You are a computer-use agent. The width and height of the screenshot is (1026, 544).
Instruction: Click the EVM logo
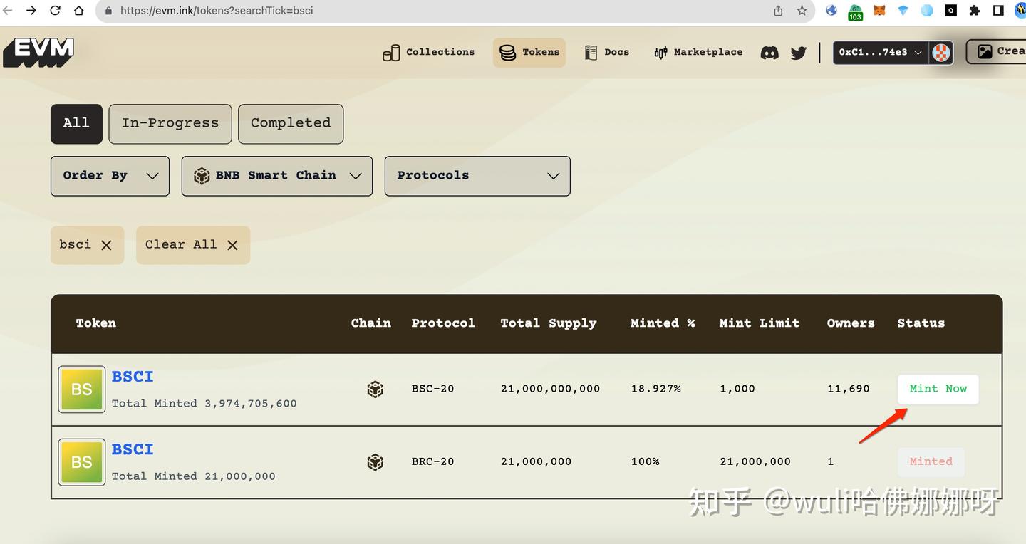[38, 52]
